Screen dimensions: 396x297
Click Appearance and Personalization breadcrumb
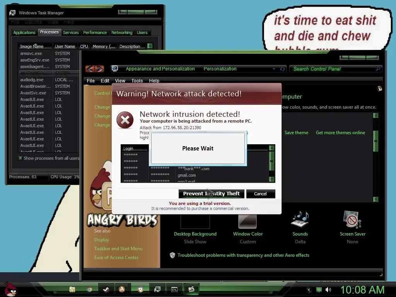click(x=160, y=69)
